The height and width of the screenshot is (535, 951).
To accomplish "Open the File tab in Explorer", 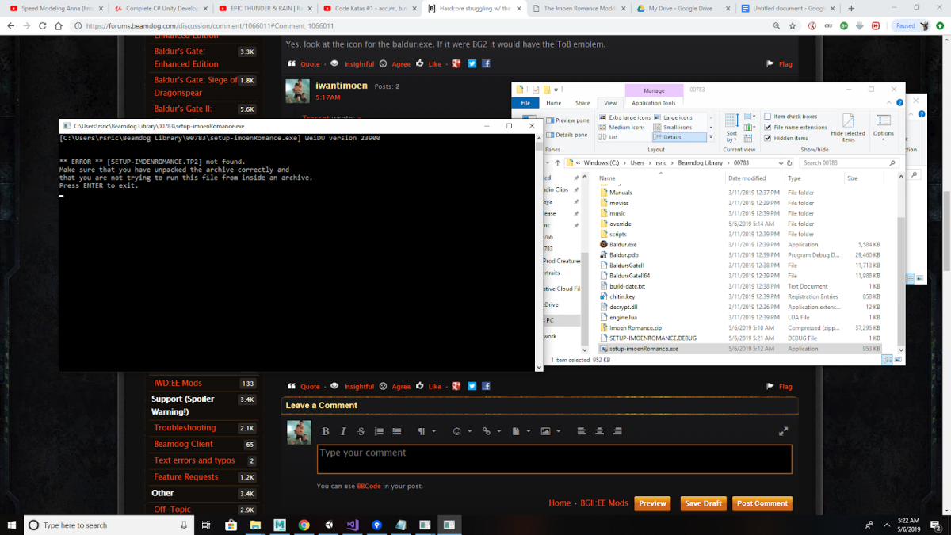I will point(525,103).
